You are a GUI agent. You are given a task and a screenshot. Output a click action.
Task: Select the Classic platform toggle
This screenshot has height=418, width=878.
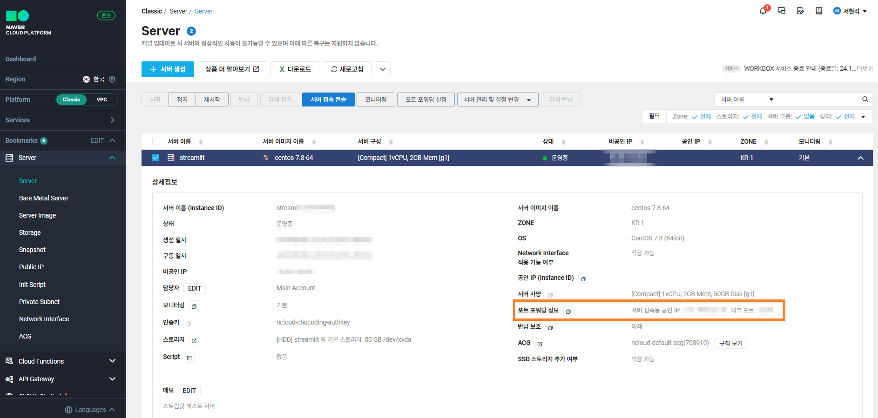coord(71,100)
